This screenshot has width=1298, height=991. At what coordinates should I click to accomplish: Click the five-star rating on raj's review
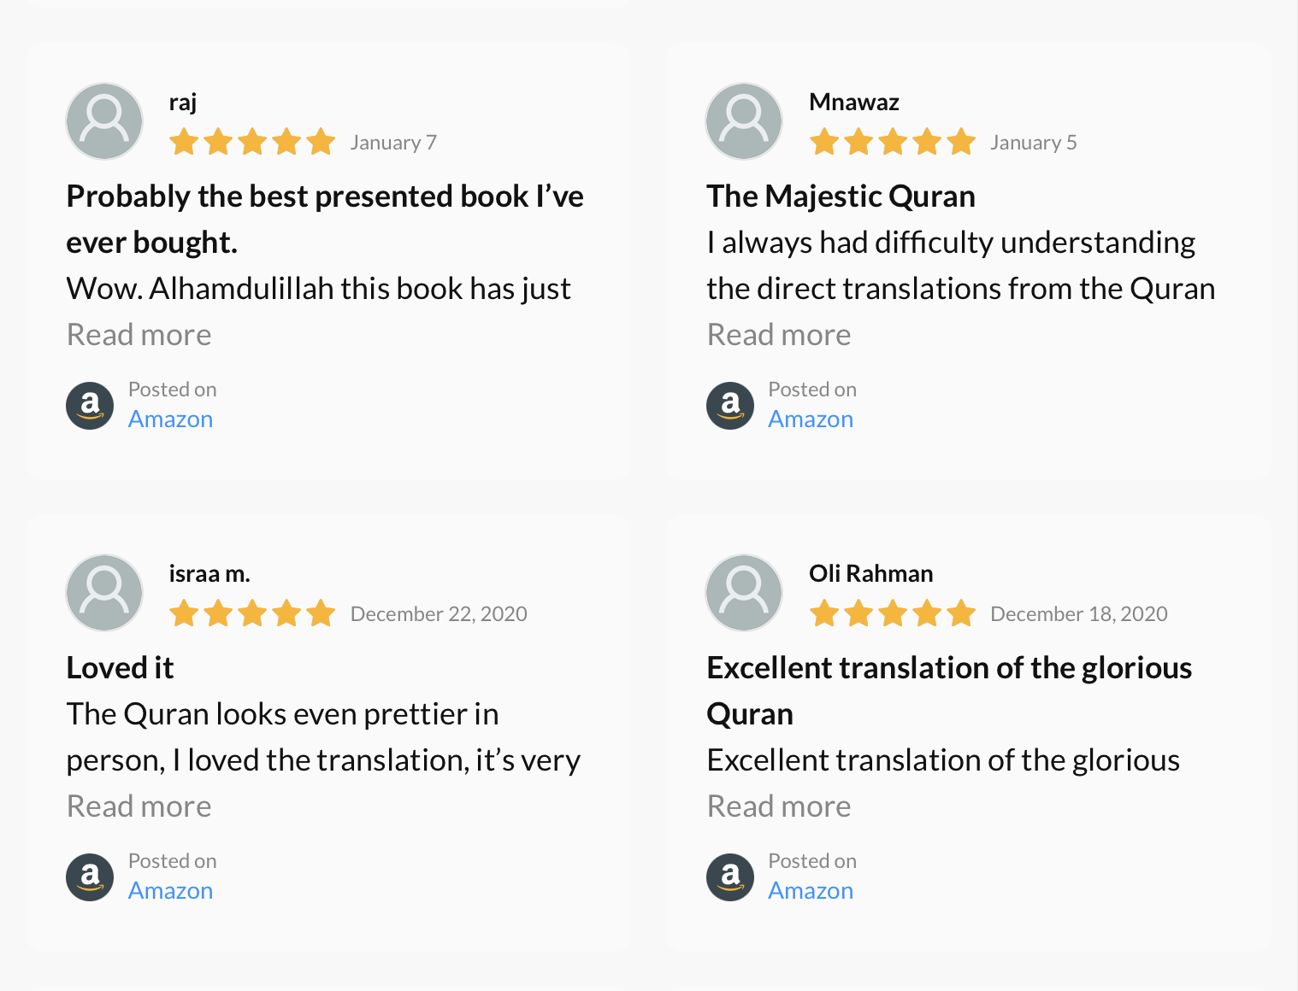tap(252, 142)
